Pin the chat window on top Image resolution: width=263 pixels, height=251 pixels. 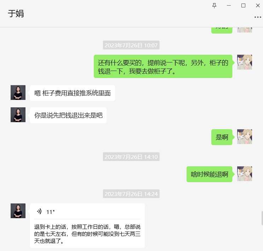coord(214,6)
